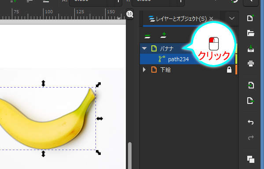
Task: Click the duplicate/copy icon
Action: point(251,159)
